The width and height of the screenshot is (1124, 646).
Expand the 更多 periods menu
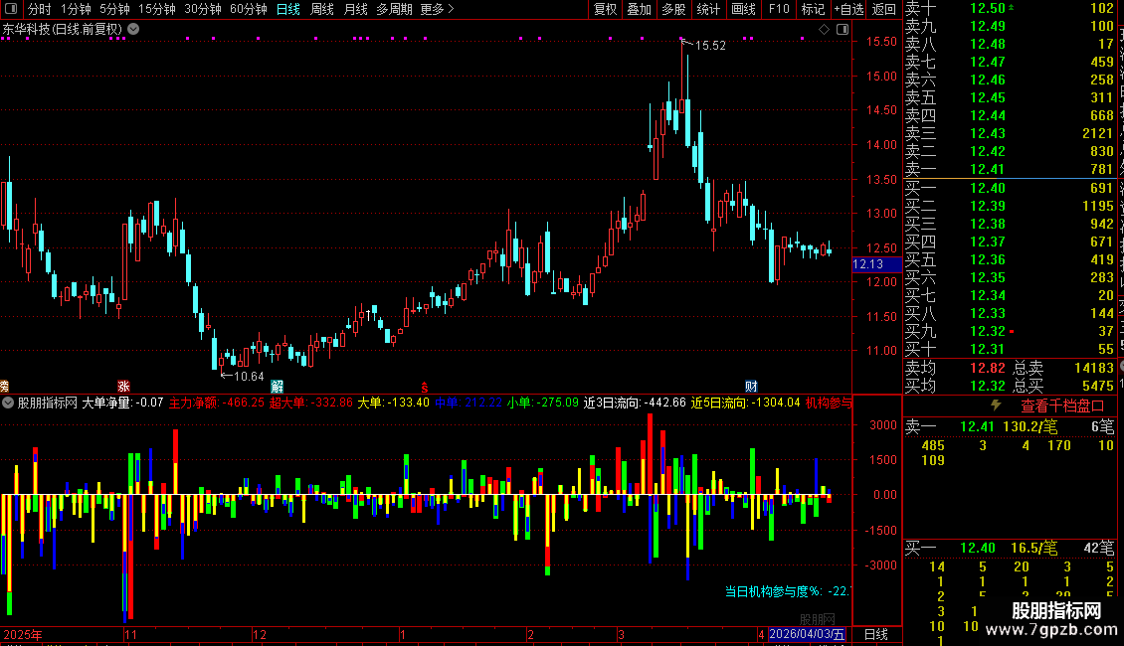pos(437,9)
